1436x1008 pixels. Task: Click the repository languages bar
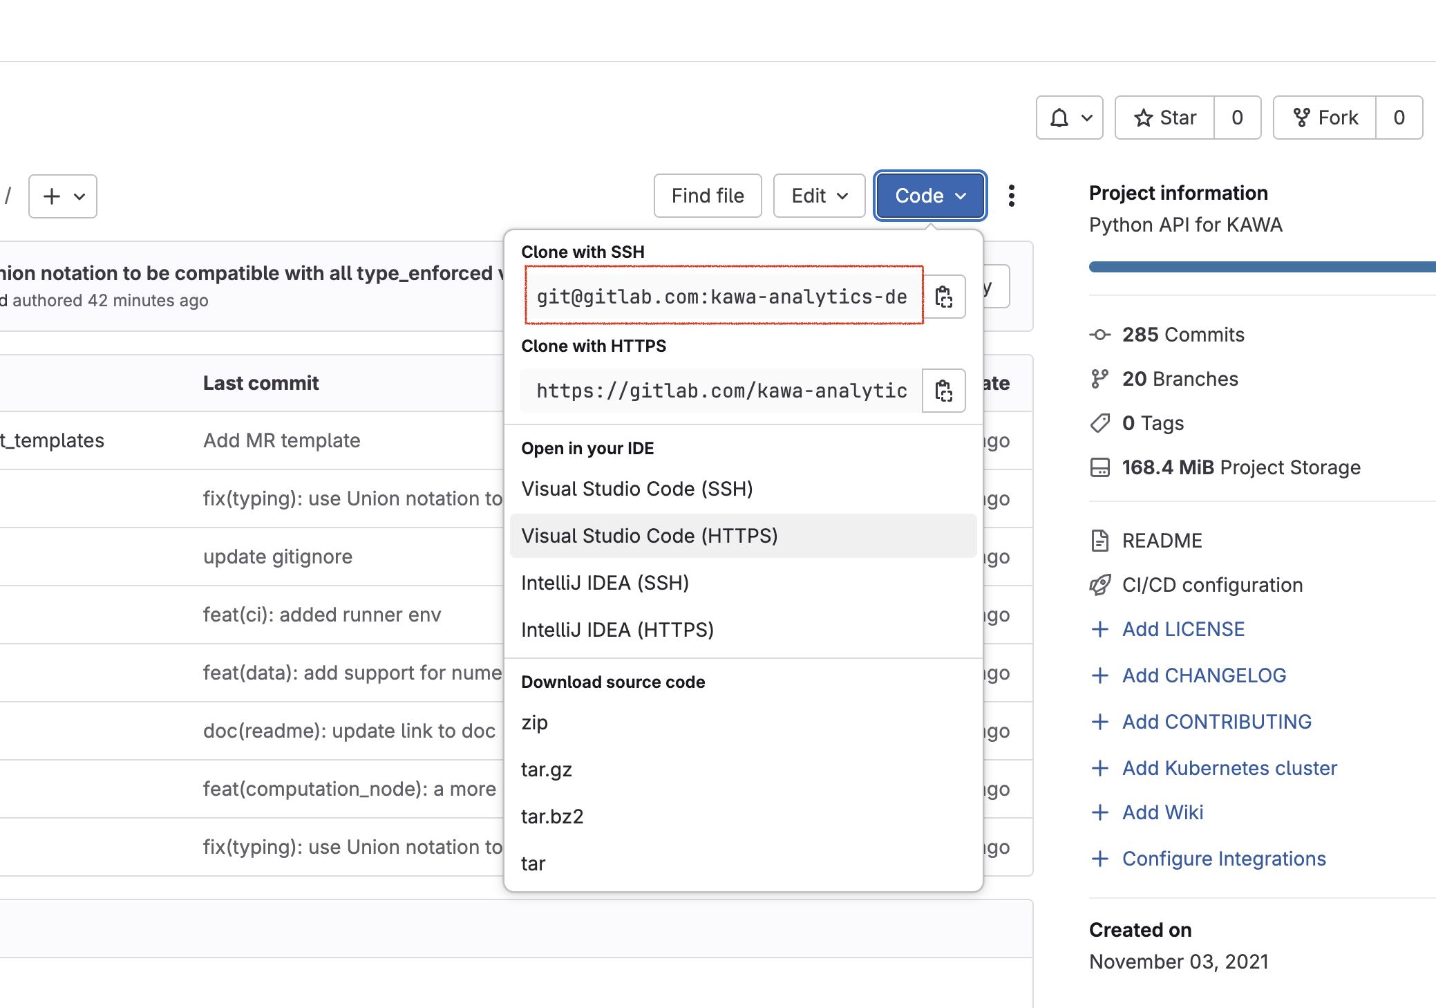click(x=1263, y=267)
